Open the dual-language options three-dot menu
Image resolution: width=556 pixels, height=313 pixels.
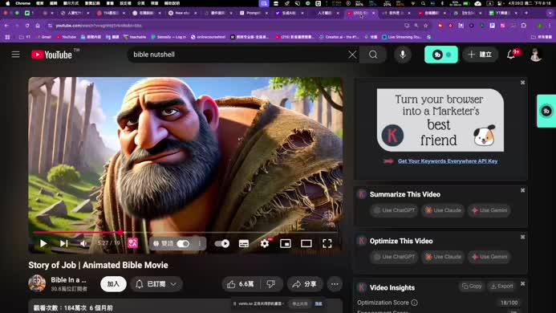[200, 243]
